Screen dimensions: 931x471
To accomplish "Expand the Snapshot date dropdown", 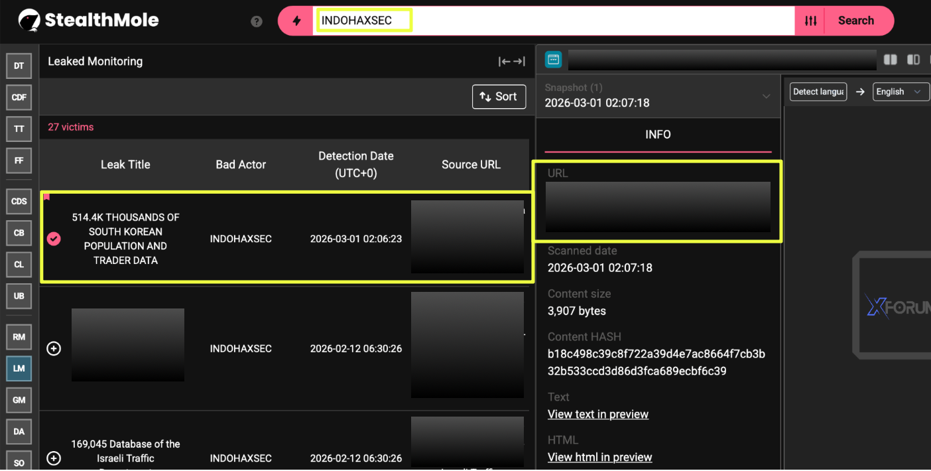I will click(x=766, y=96).
